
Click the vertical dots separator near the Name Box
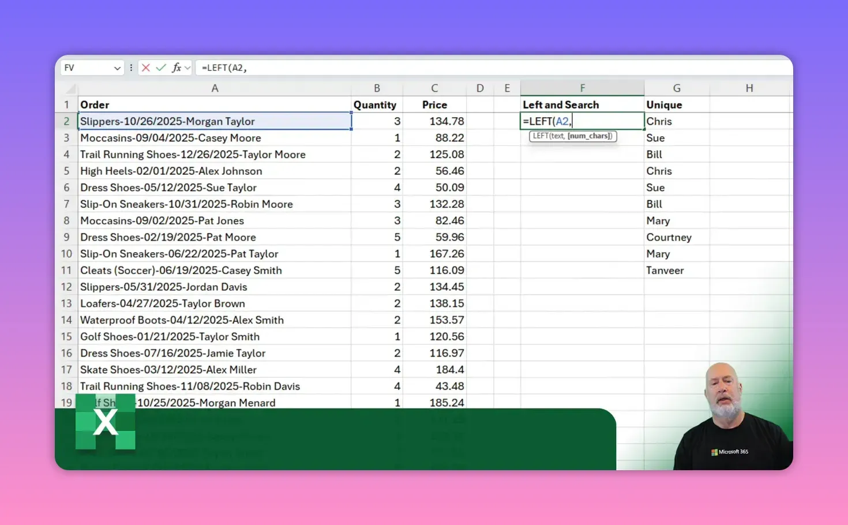tap(131, 67)
